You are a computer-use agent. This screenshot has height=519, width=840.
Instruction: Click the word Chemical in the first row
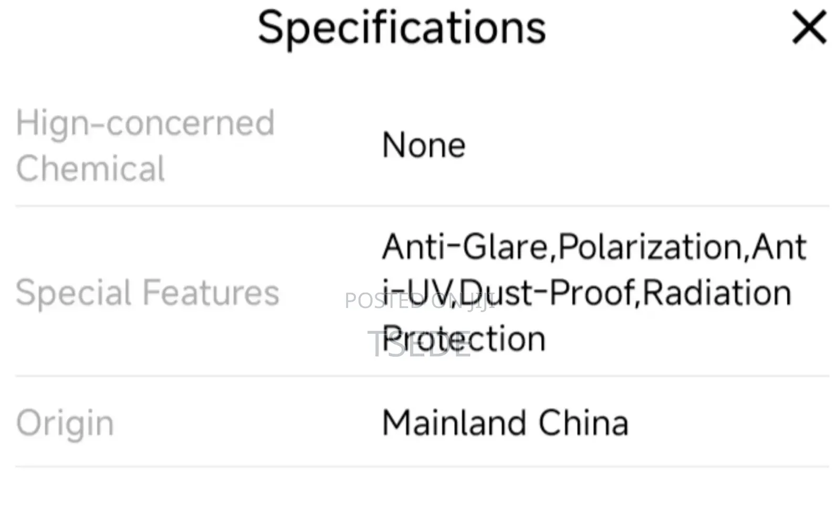[x=90, y=168]
